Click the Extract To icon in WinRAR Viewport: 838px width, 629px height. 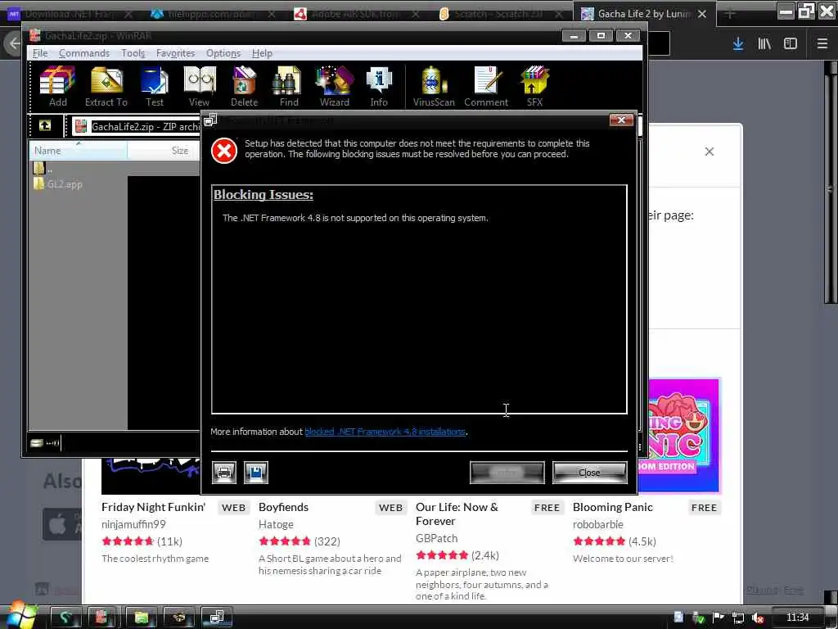click(106, 87)
